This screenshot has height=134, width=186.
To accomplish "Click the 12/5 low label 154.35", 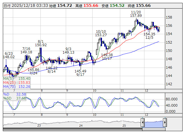I will (149, 34).
